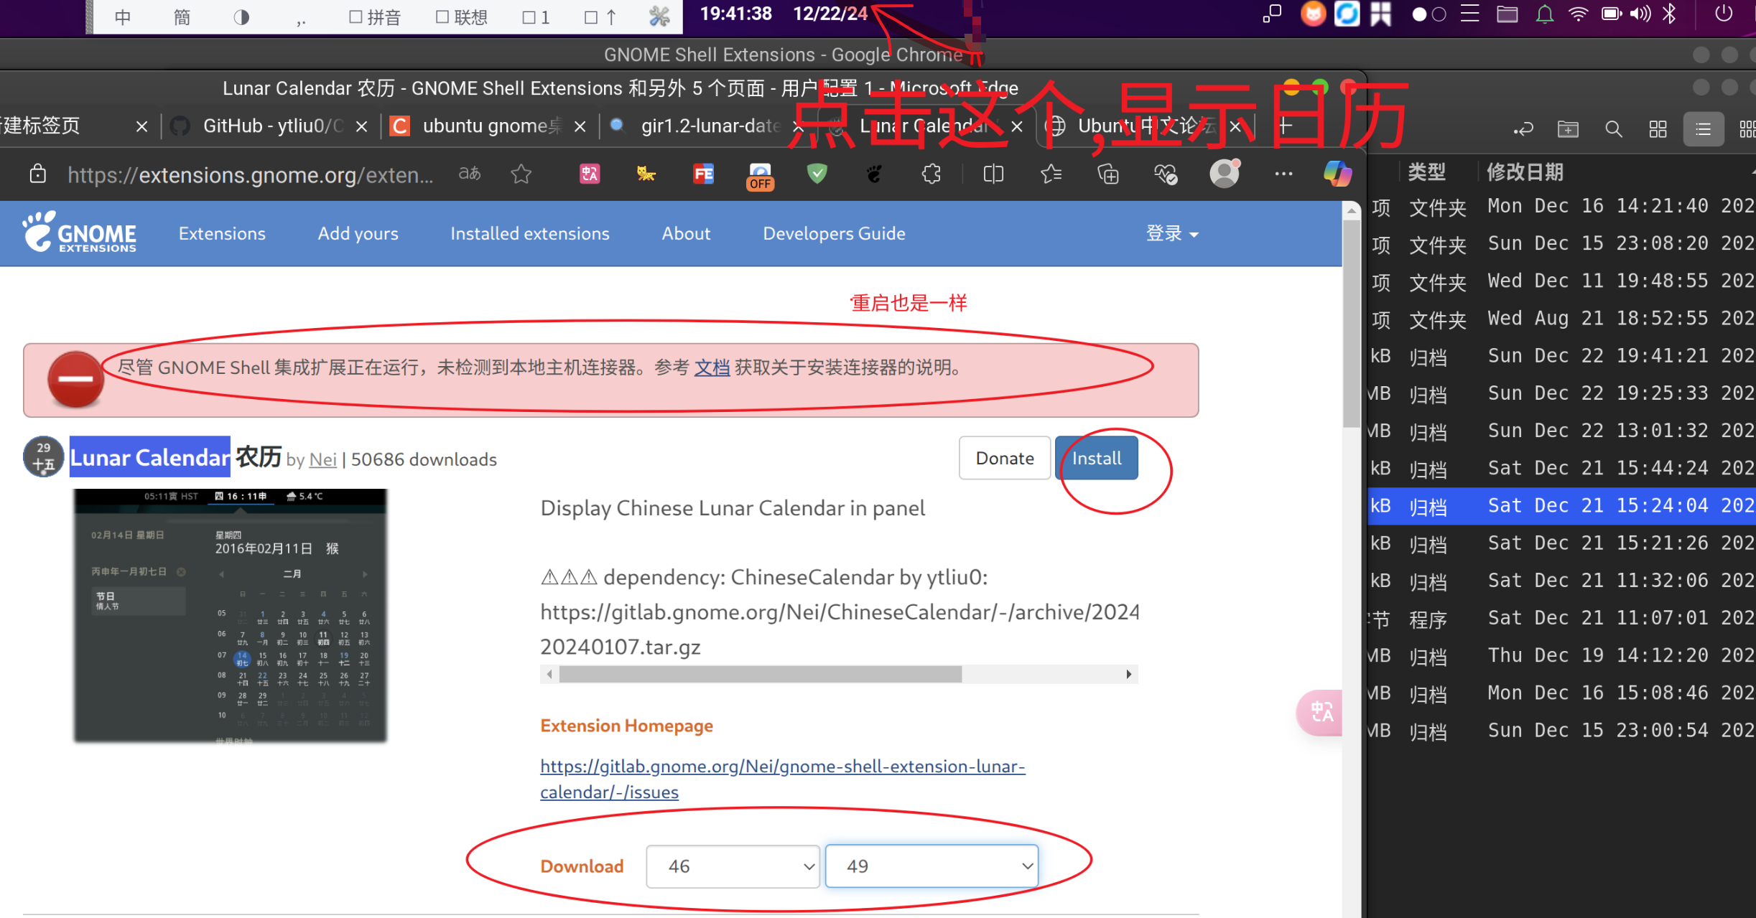1756x918 pixels.
Task: Click scrollbar right arrow under description
Action: click(x=1129, y=674)
